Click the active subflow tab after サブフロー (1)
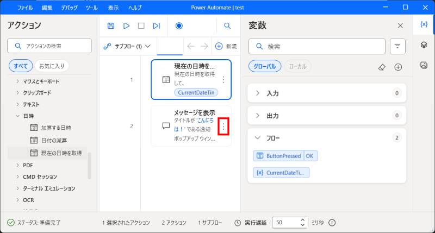The image size is (435, 233). pos(170,46)
